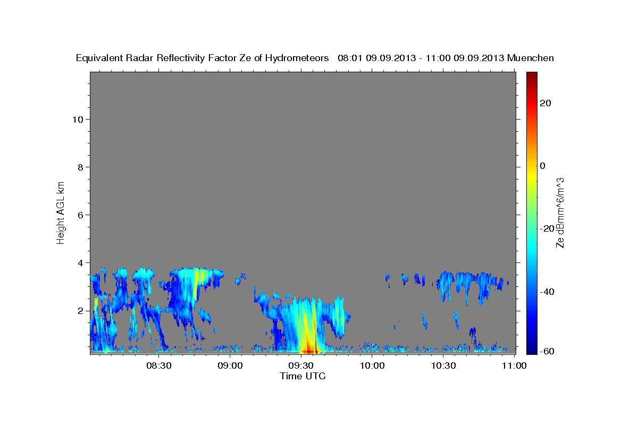Click the '11:00' time tick label
The height and width of the screenshot is (425, 638).
click(x=514, y=365)
